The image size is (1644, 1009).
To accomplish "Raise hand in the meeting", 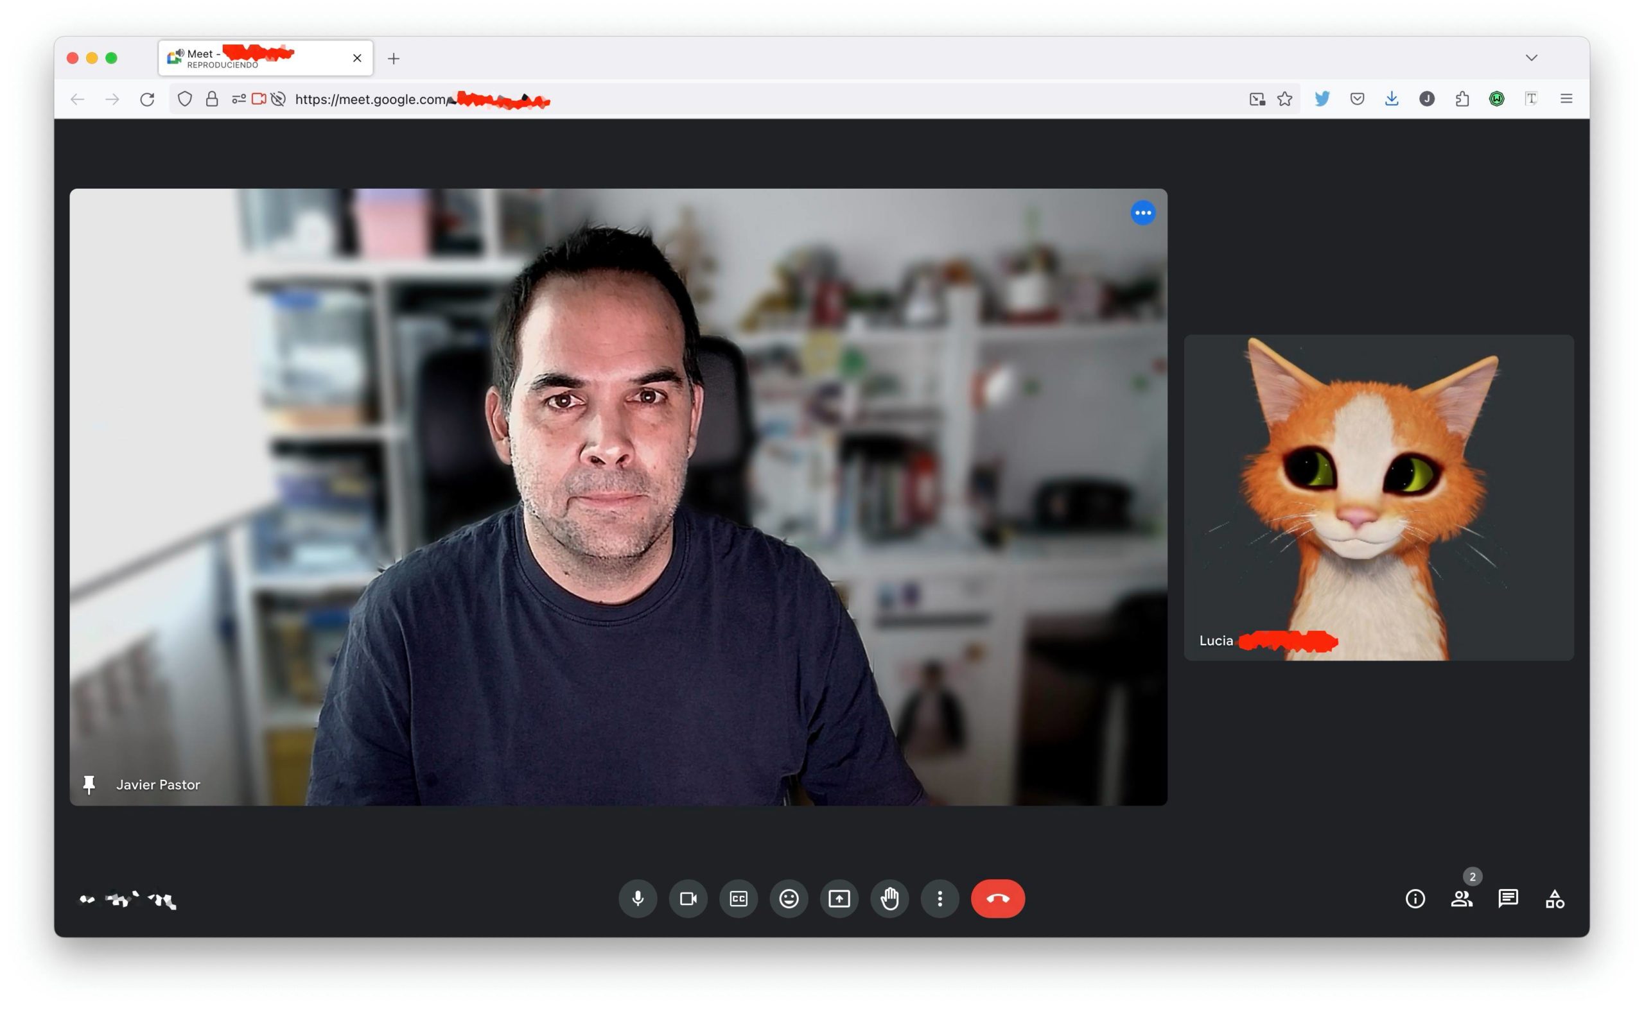I will tap(889, 898).
